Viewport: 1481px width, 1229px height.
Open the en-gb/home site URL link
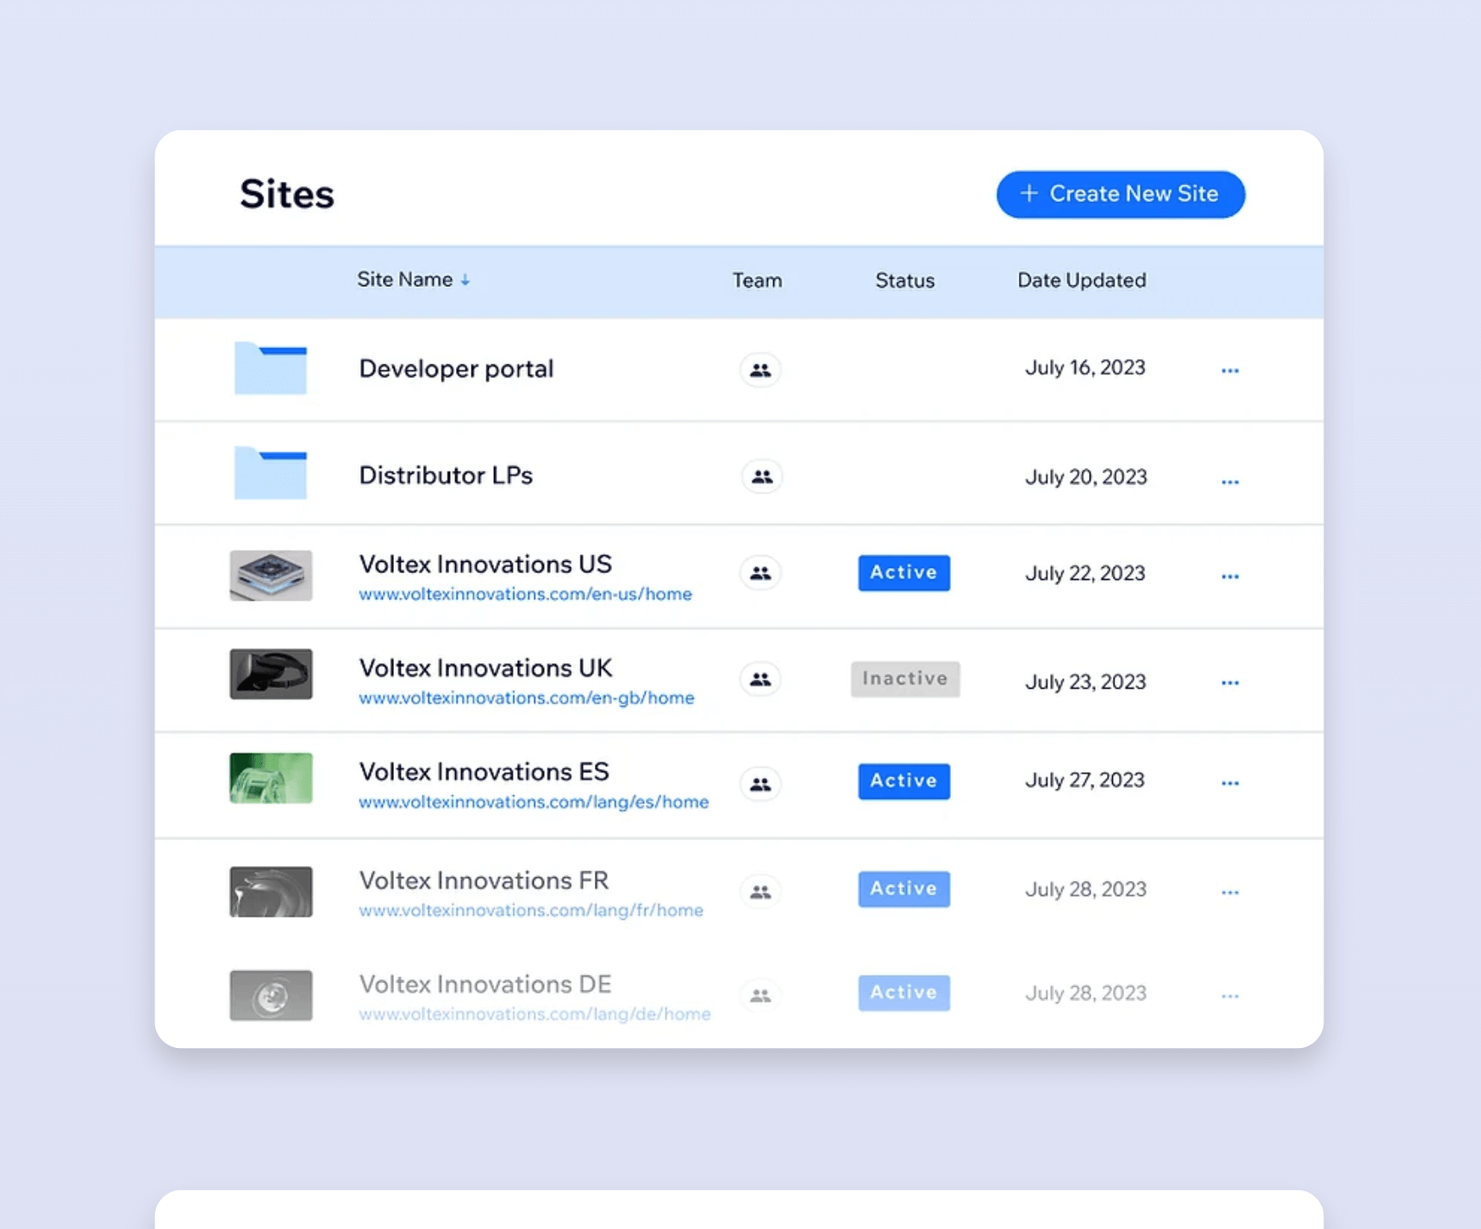[526, 697]
